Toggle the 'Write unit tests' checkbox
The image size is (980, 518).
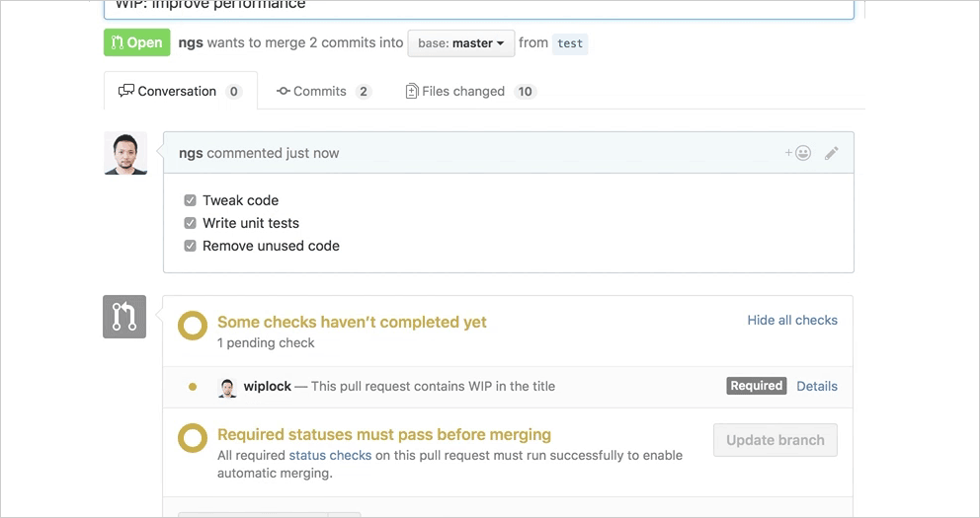click(191, 223)
